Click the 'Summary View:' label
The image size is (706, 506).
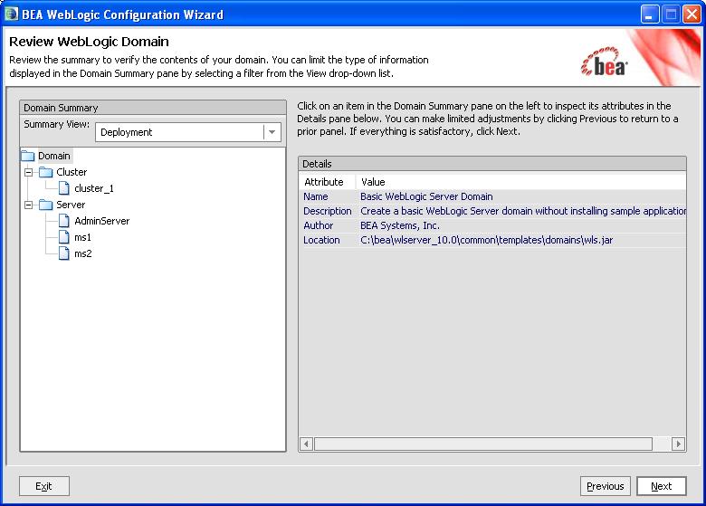coord(57,124)
